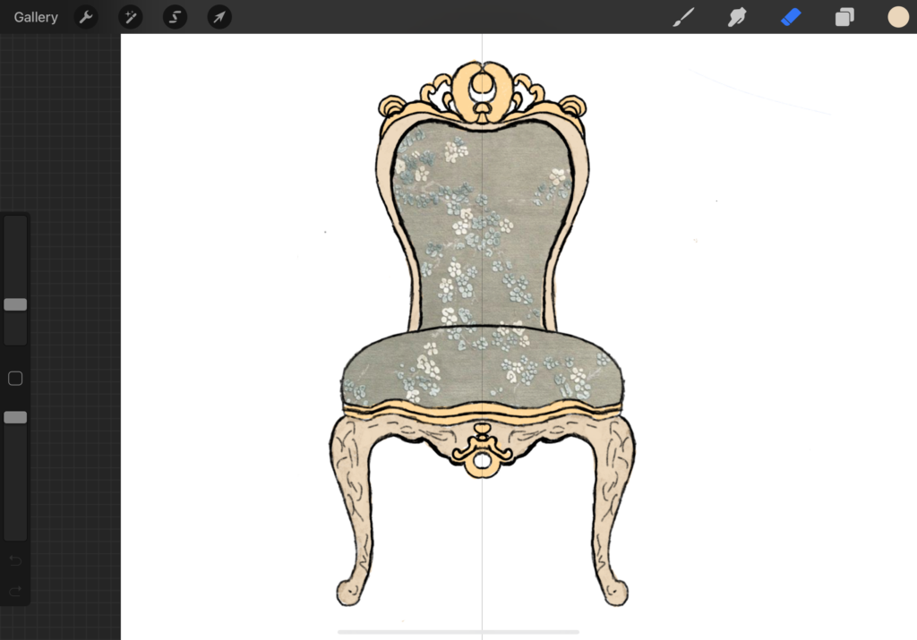
Task: Select the Brush tool
Action: [x=683, y=17]
